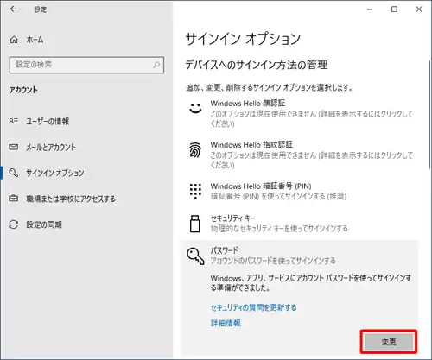Click the envelope icon beside メールとアカウント
This screenshot has height=360, width=432.
[14, 147]
